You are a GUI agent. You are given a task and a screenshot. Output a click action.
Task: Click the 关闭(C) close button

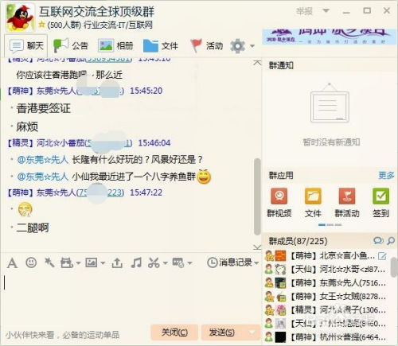pyautogui.click(x=174, y=332)
